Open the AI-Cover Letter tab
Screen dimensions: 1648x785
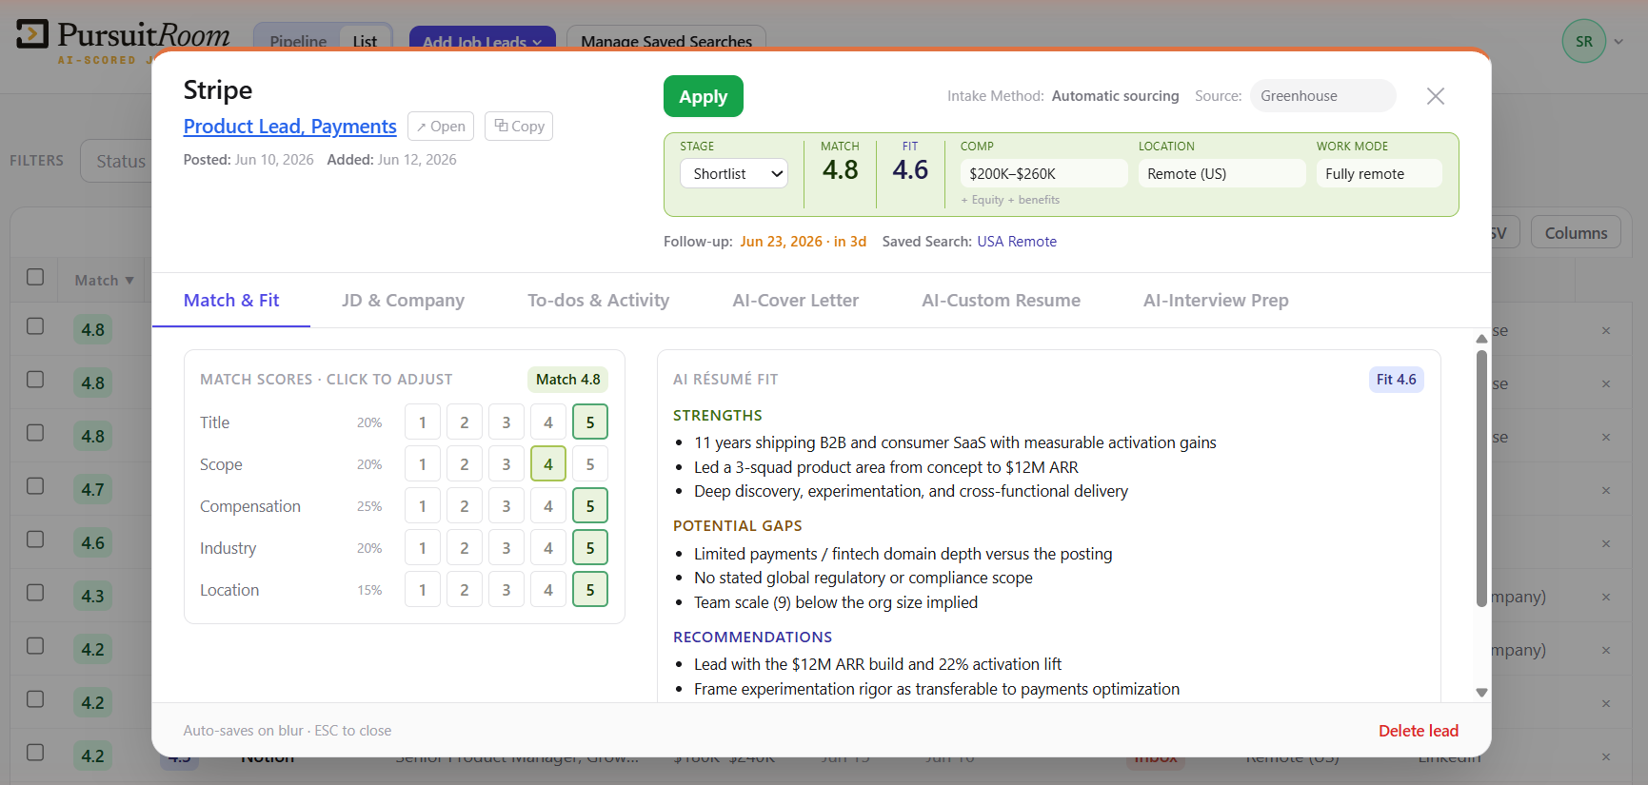(795, 301)
